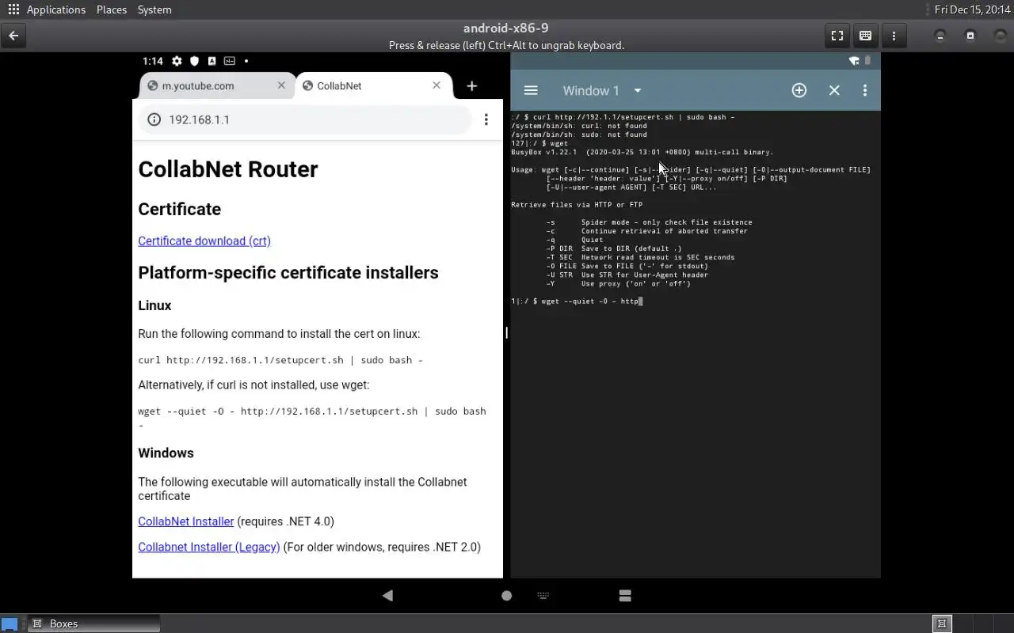Tap shield icon in Android status bar
Viewport: 1014px width, 633px height.
pyautogui.click(x=194, y=61)
